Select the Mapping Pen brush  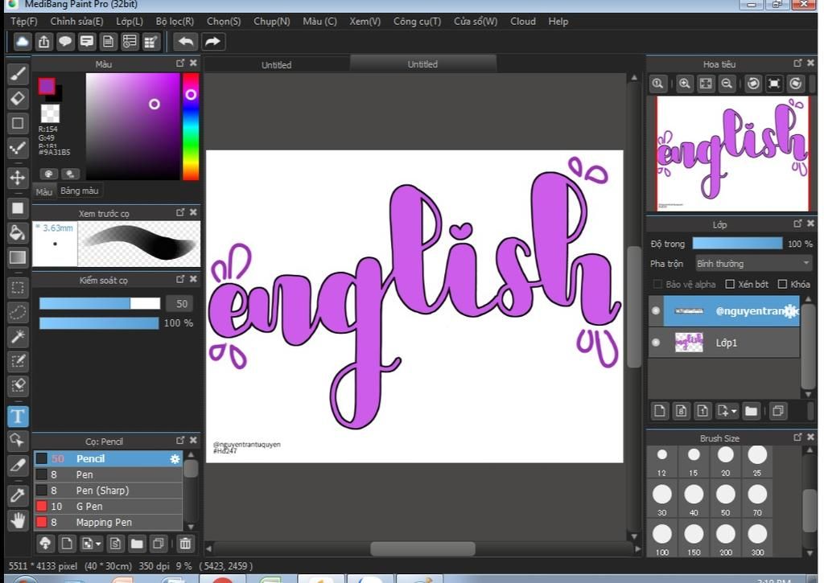tap(109, 522)
